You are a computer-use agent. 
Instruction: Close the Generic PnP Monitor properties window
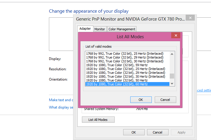[191, 18]
